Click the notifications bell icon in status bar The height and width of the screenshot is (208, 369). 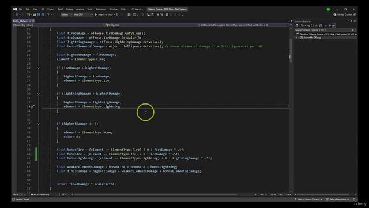[354, 199]
